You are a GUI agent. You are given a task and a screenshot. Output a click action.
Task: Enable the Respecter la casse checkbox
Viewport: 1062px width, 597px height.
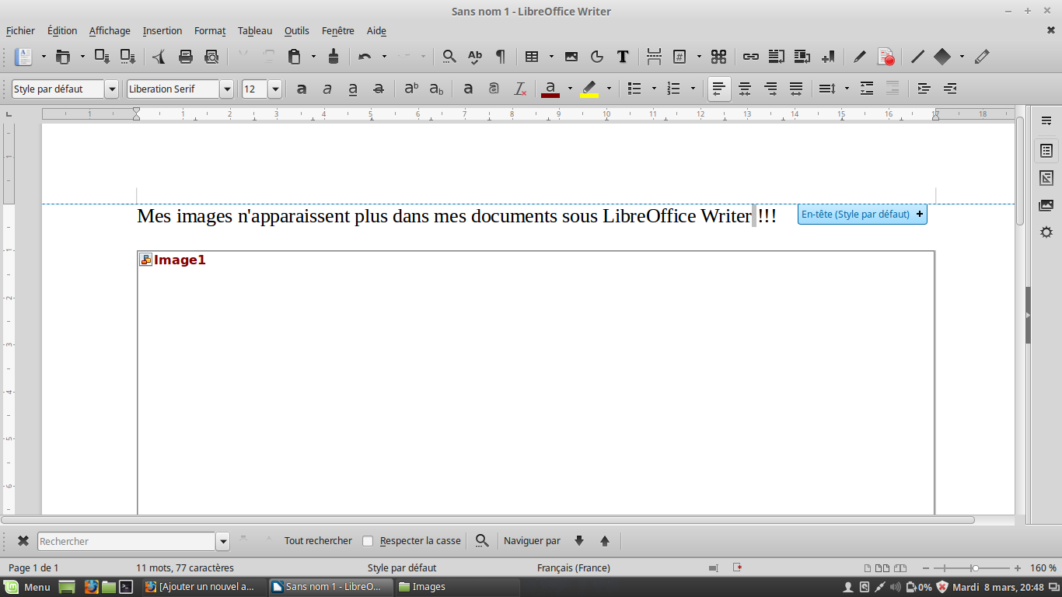[369, 541]
